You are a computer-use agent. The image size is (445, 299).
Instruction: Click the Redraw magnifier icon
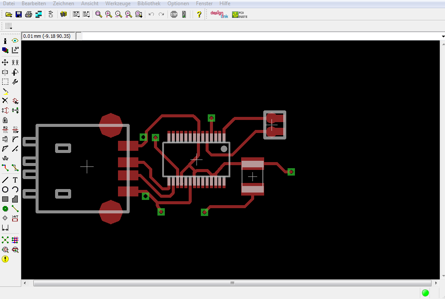(128, 14)
